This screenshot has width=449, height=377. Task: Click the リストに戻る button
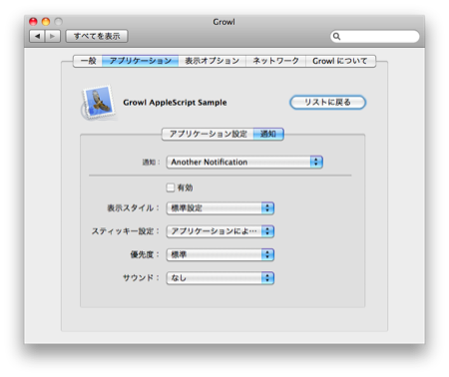pos(327,102)
